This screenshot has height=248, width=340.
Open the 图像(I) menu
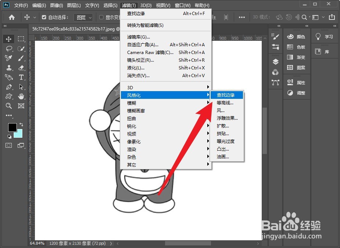click(x=57, y=5)
